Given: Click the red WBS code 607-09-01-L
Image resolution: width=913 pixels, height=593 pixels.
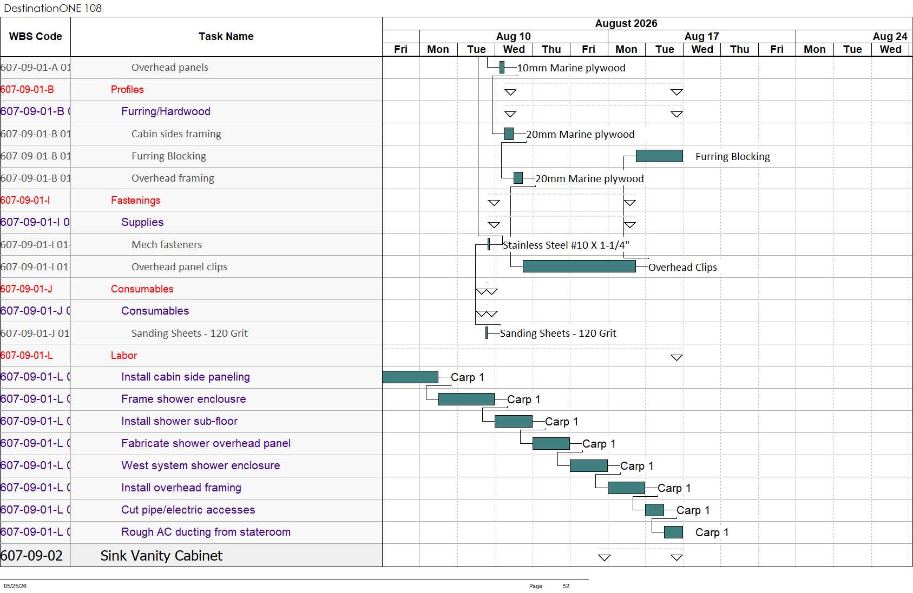Looking at the screenshot, I should point(27,356).
